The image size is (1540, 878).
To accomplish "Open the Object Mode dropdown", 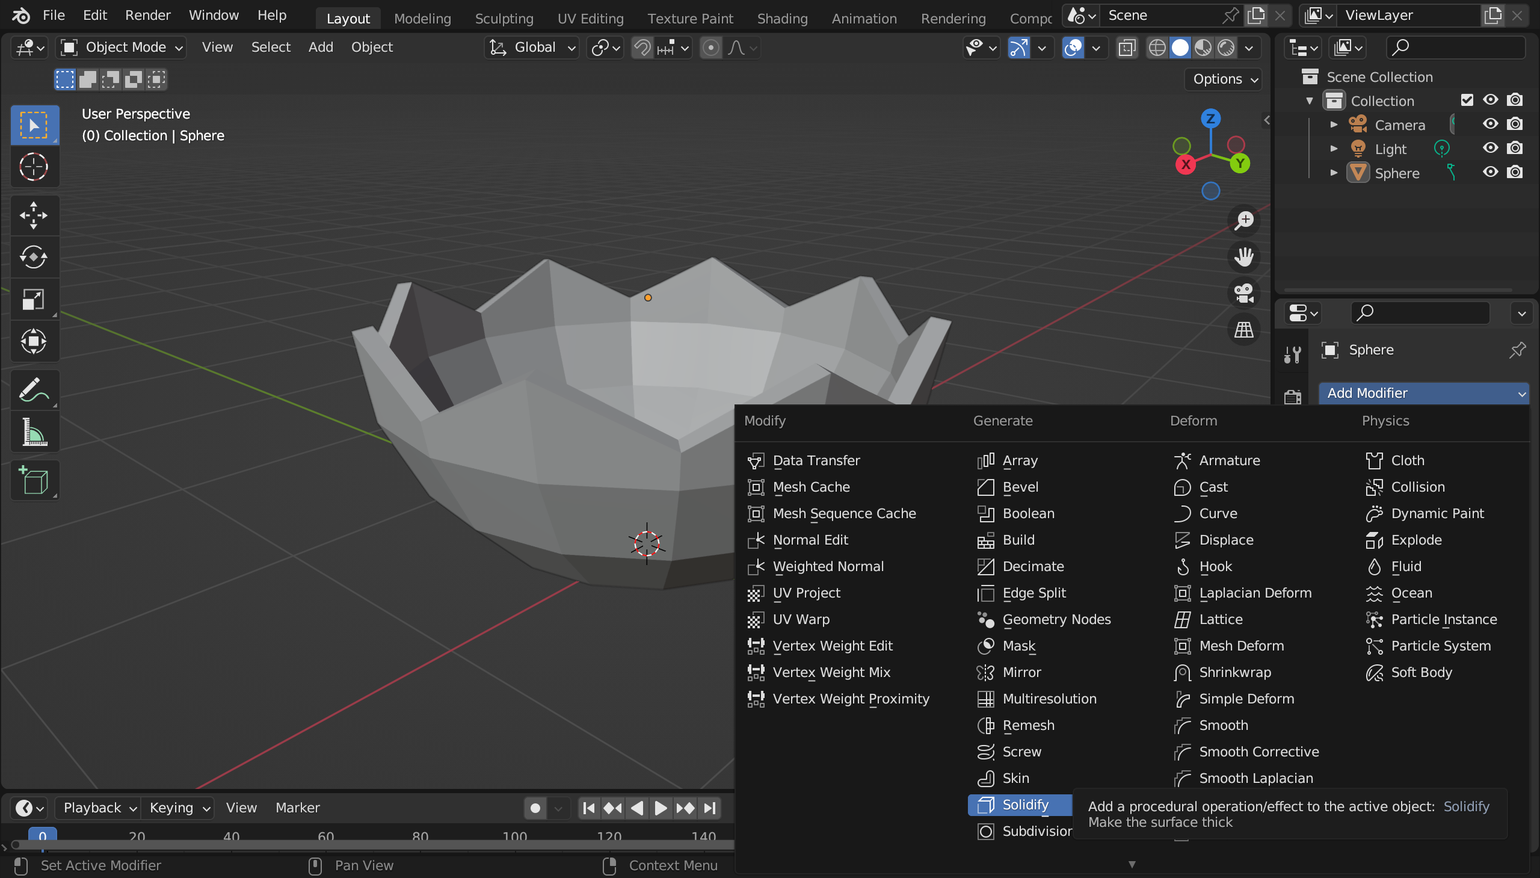I will 121,48.
